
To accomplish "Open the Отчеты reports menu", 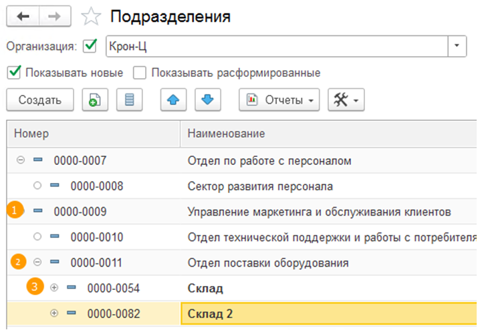I will coord(279,100).
